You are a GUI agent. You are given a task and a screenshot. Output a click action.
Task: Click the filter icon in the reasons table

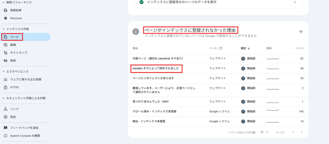(301, 32)
